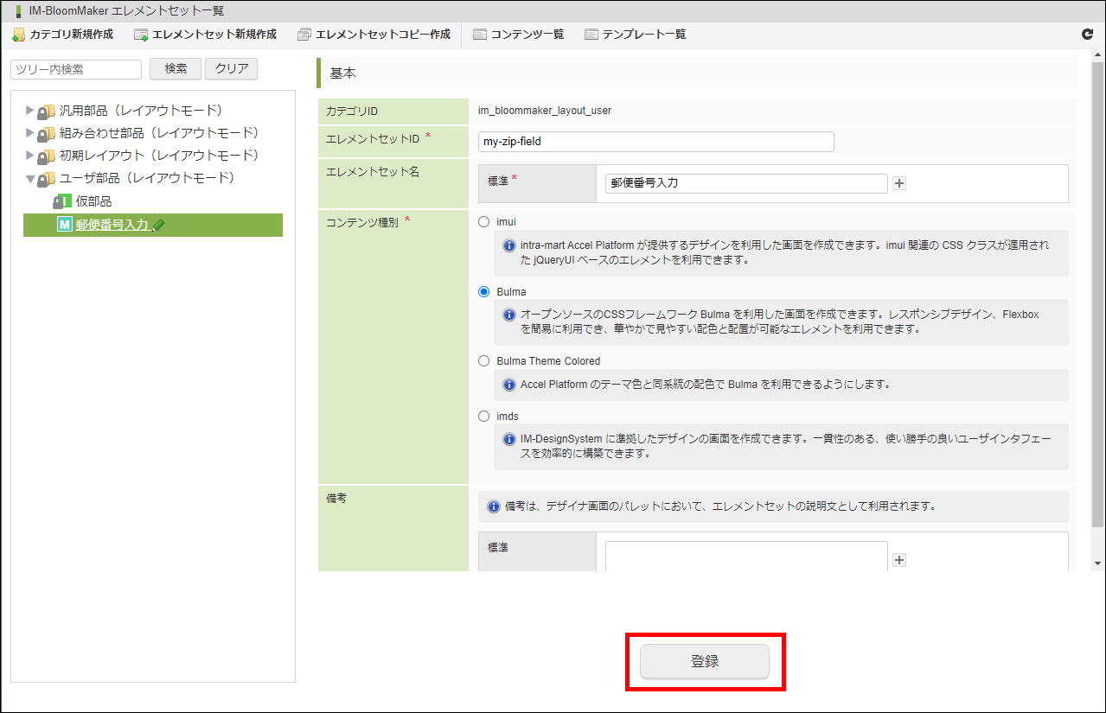This screenshot has width=1106, height=713.
Task: Choose the imds content type
Action: click(x=484, y=417)
